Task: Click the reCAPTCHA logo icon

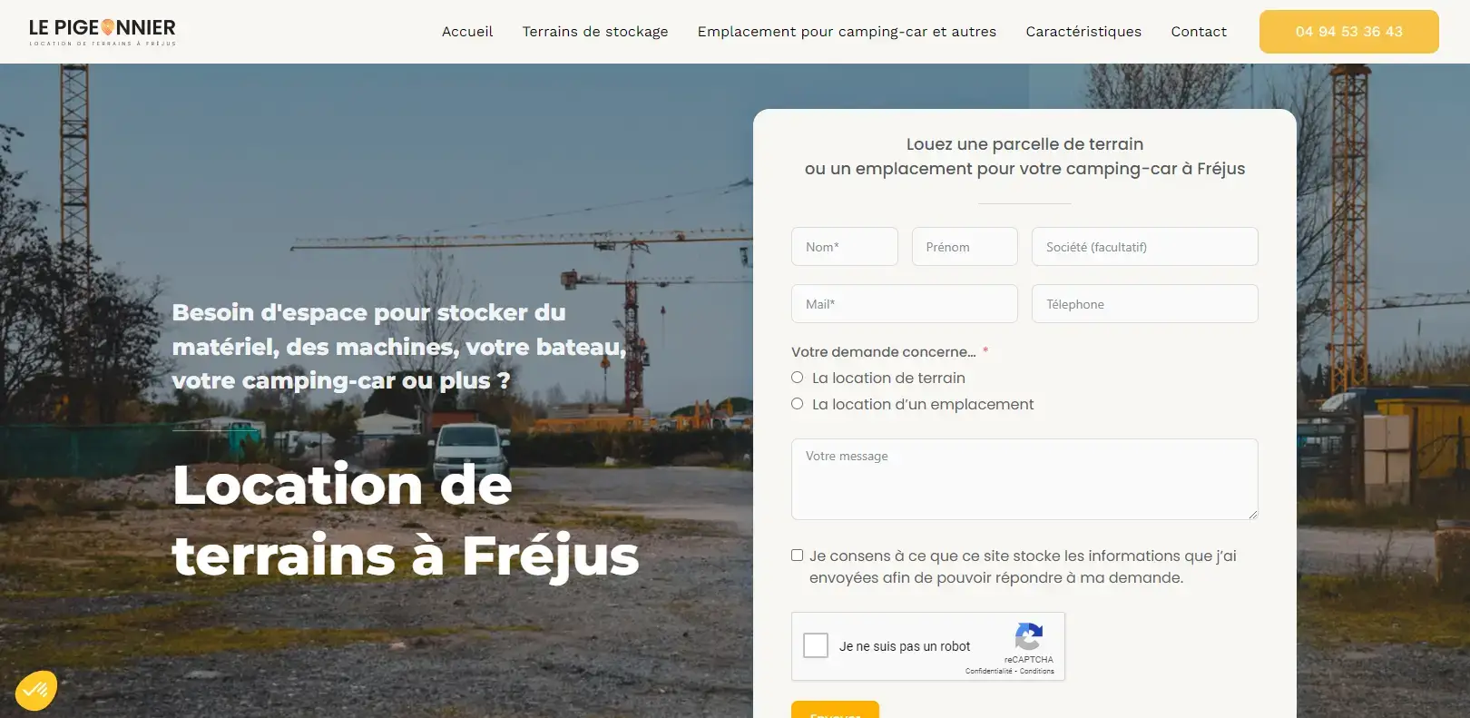Action: click(x=1029, y=637)
